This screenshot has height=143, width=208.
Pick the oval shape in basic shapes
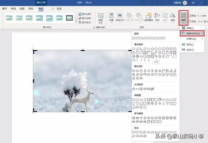[x=134, y=49]
